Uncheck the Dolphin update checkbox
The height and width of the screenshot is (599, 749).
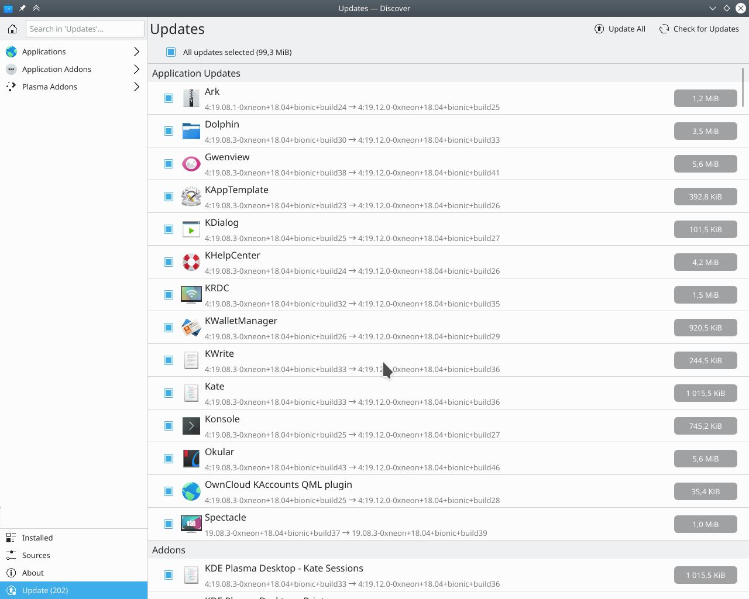pos(169,131)
